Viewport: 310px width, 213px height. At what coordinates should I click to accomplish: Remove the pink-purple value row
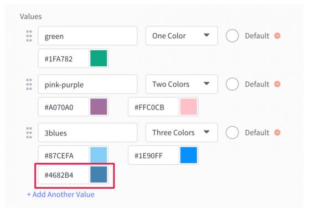click(277, 84)
